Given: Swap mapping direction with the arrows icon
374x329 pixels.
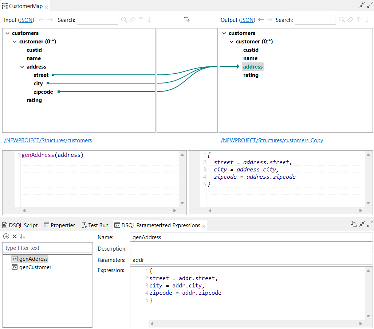Looking at the screenshot, I should [187, 19].
